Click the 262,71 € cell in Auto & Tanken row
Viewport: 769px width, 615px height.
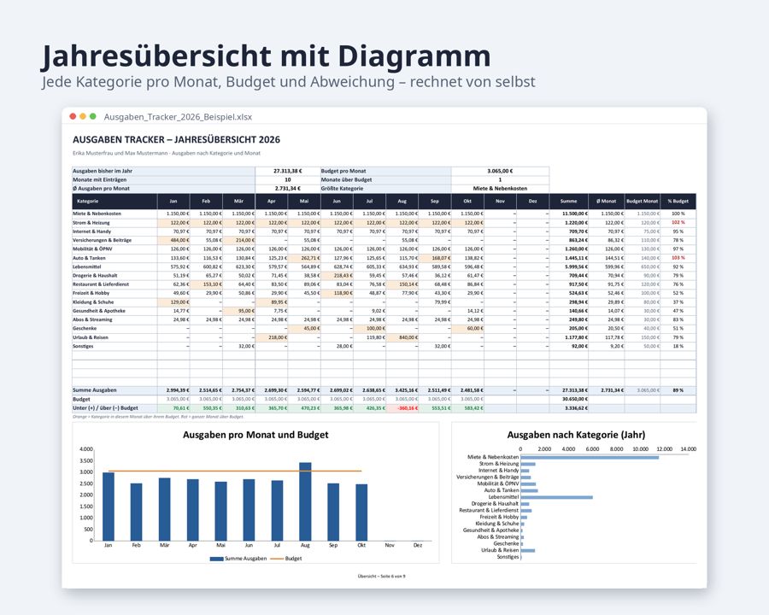(304, 258)
